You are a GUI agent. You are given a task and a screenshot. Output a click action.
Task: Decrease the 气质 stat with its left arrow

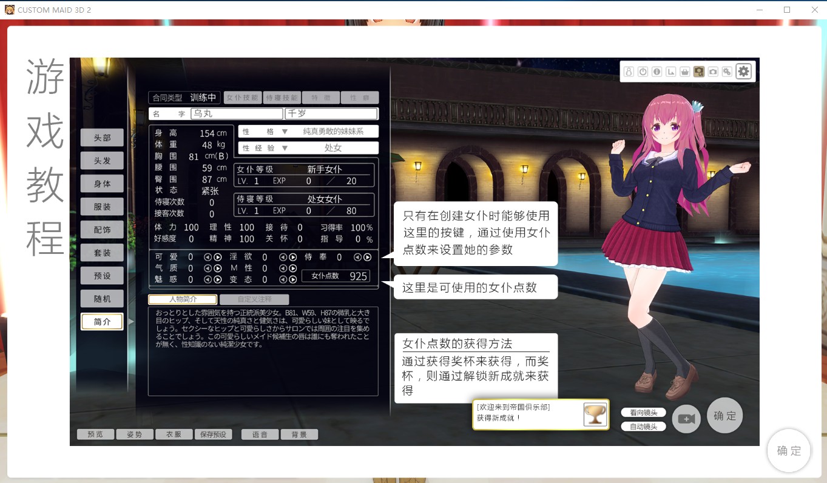point(208,268)
